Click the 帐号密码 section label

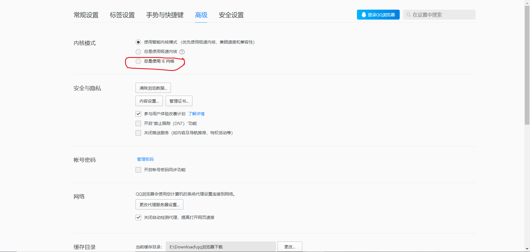[84, 160]
